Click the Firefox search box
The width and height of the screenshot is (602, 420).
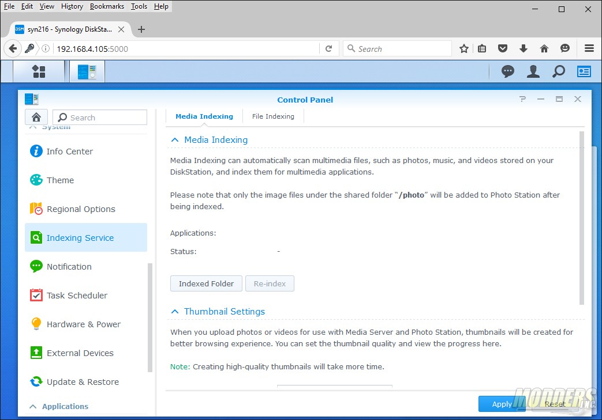click(397, 48)
